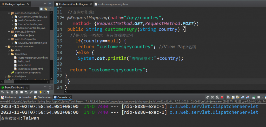Expand CustomersController.java tree node
The height and width of the screenshot is (127, 266).
click(x=12, y=17)
